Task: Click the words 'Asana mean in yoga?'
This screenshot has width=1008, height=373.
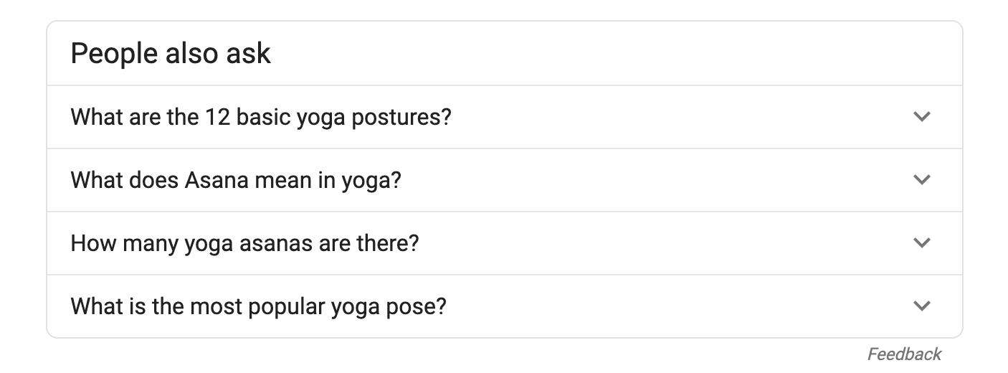Action: click(x=293, y=180)
